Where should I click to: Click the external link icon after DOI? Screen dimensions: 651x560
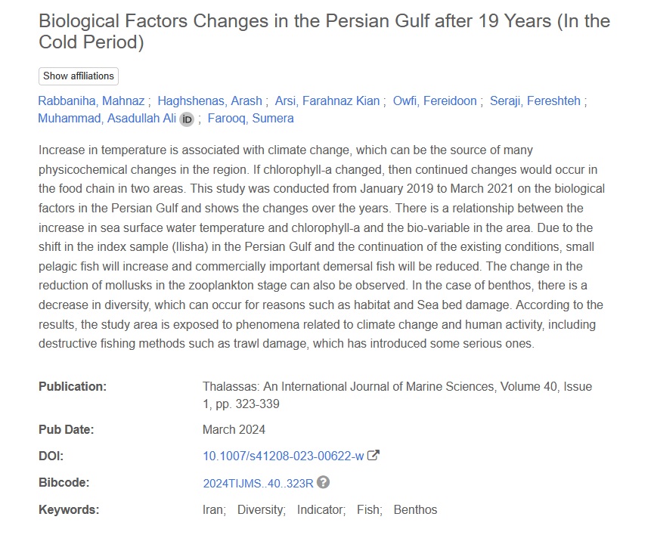374,456
